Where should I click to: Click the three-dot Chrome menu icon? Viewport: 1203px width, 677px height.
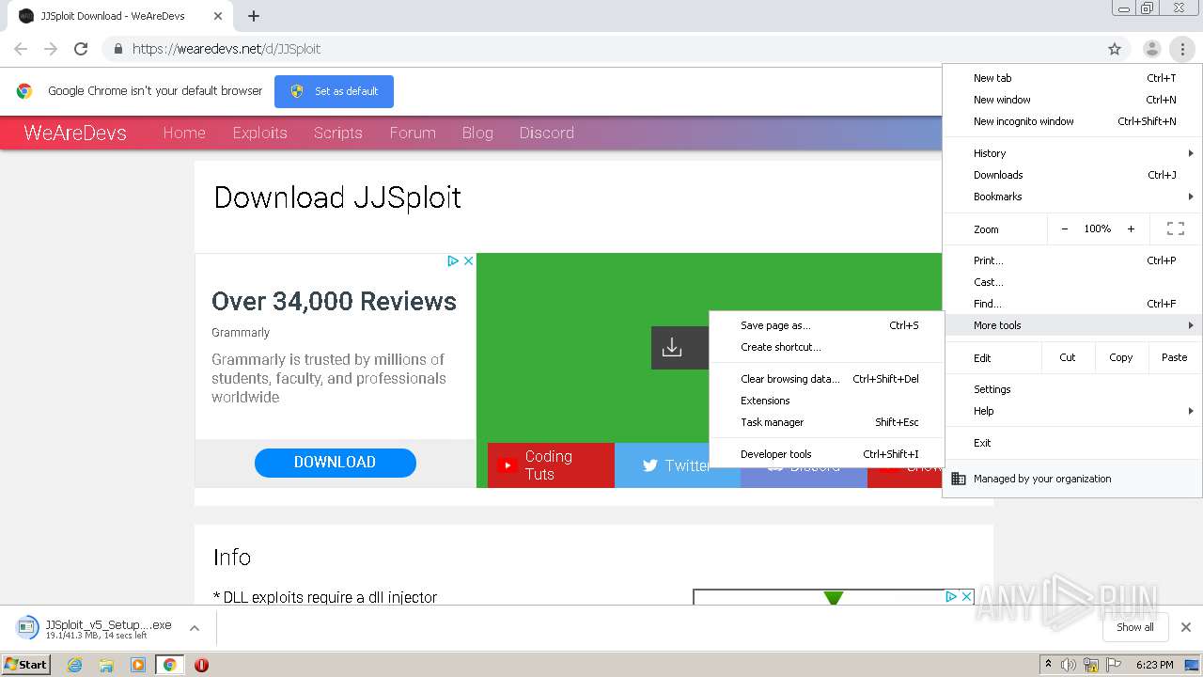click(x=1182, y=49)
